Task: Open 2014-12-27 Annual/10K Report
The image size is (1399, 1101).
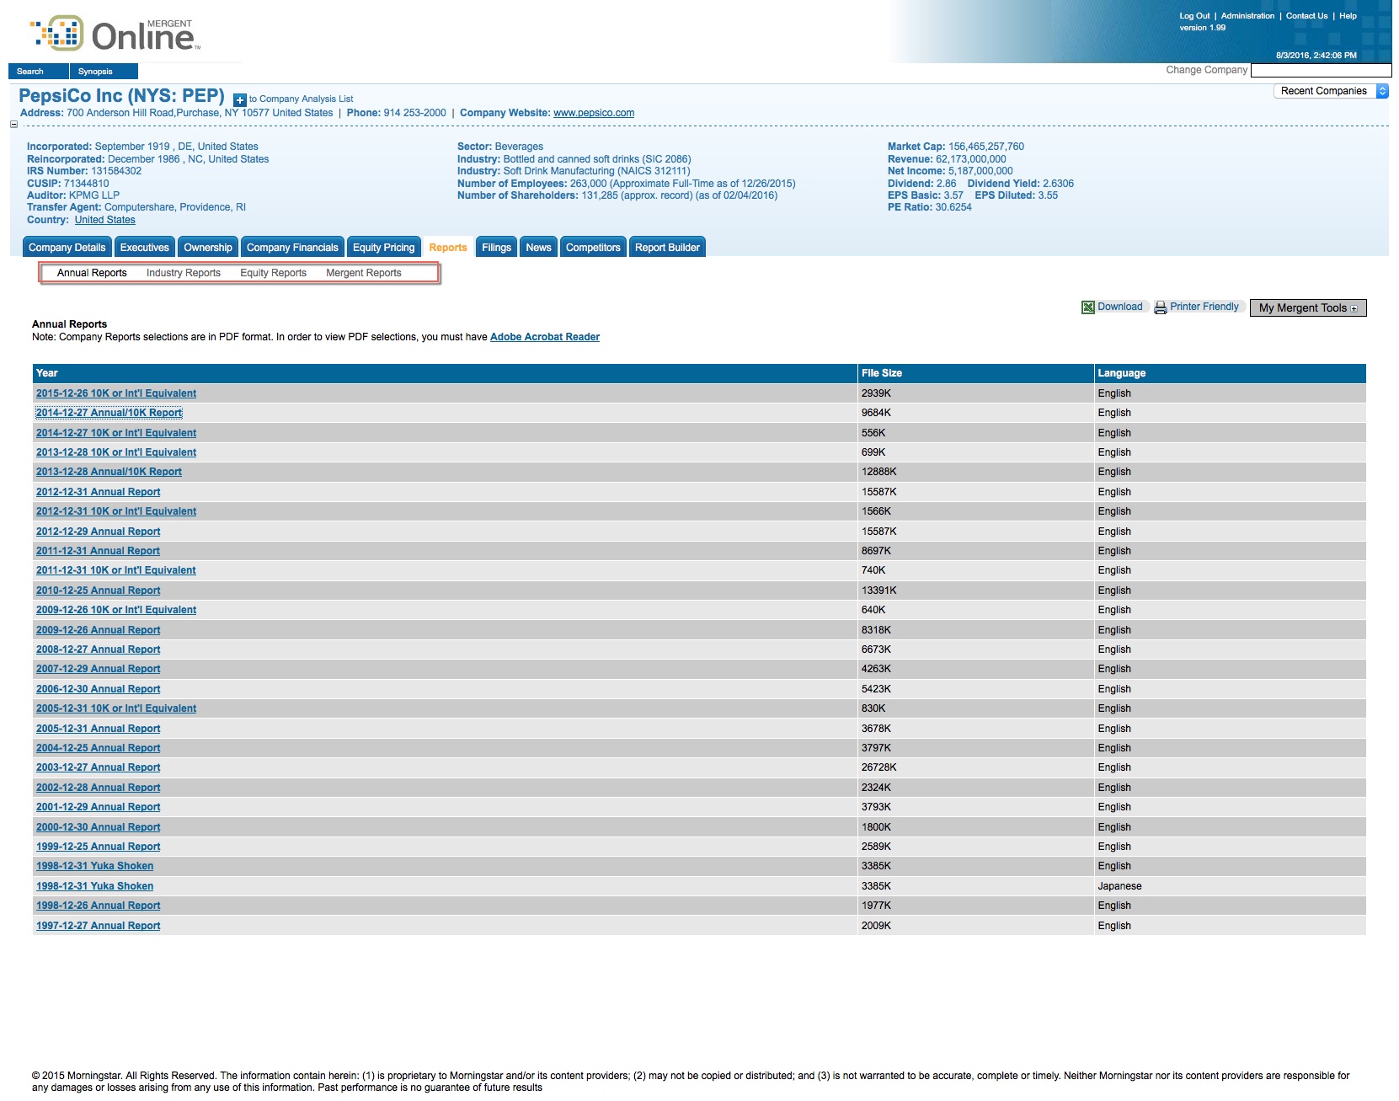Action: pyautogui.click(x=109, y=413)
